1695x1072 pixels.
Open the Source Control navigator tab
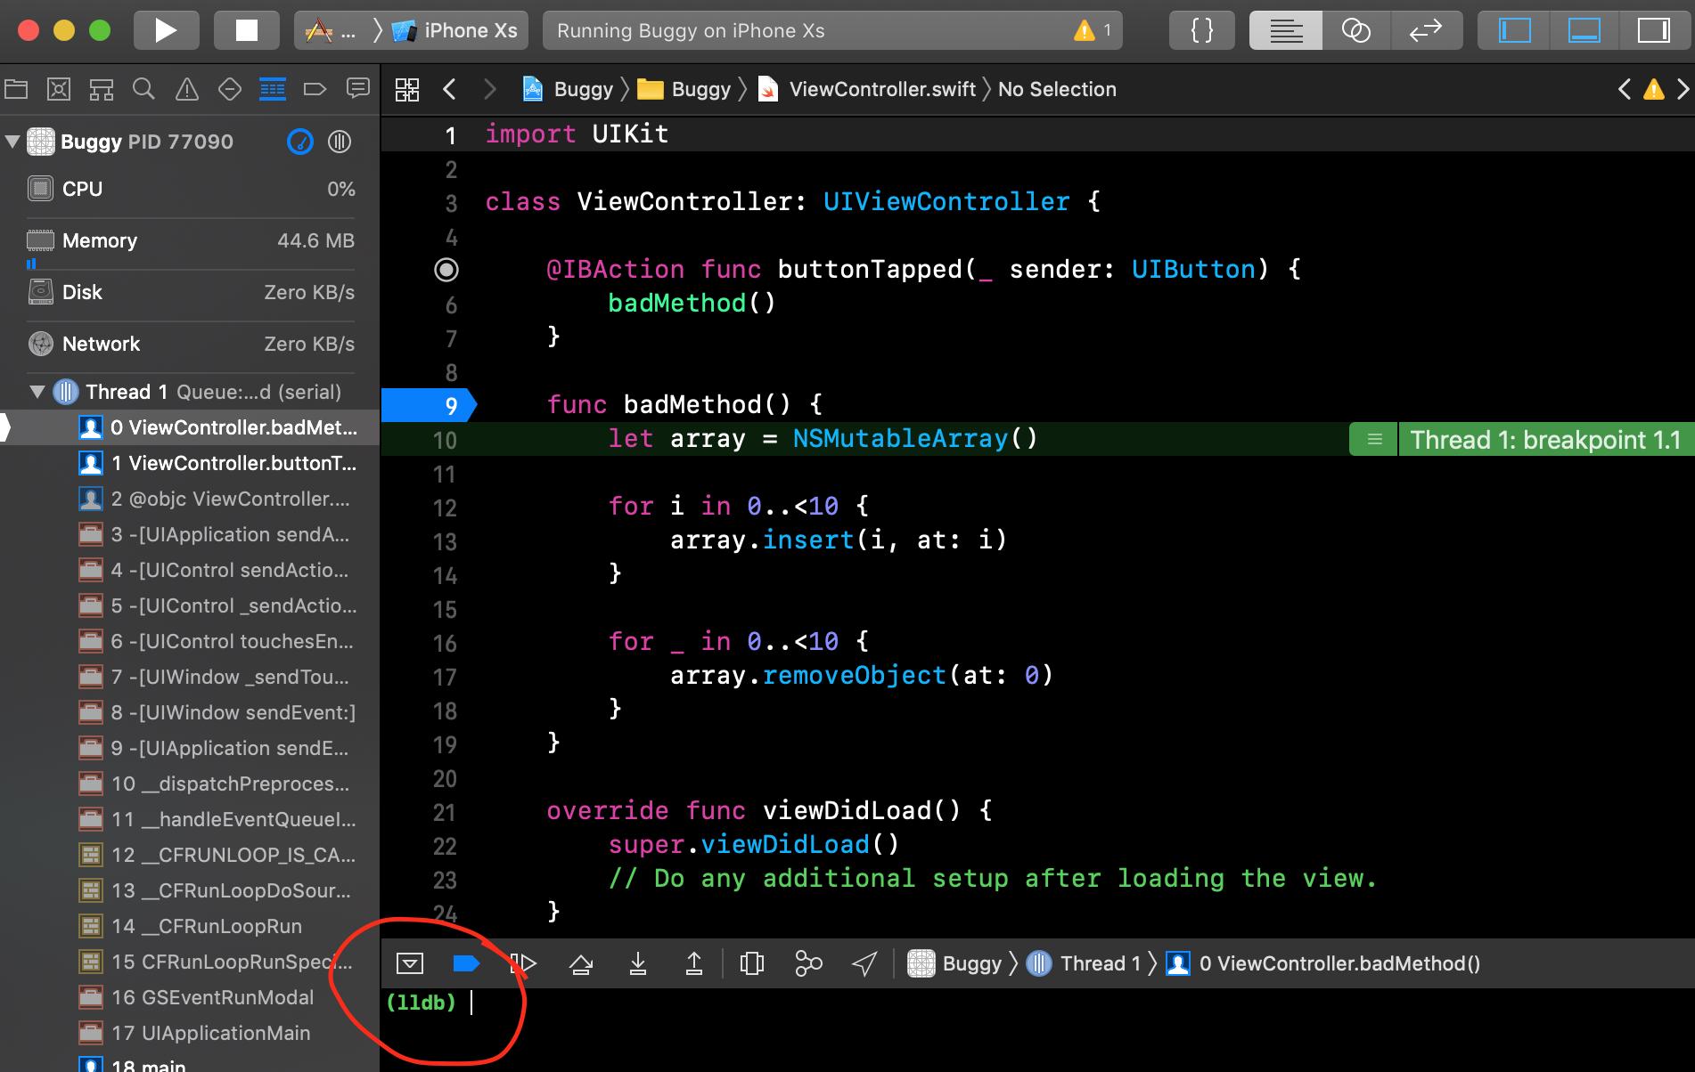pyautogui.click(x=59, y=89)
